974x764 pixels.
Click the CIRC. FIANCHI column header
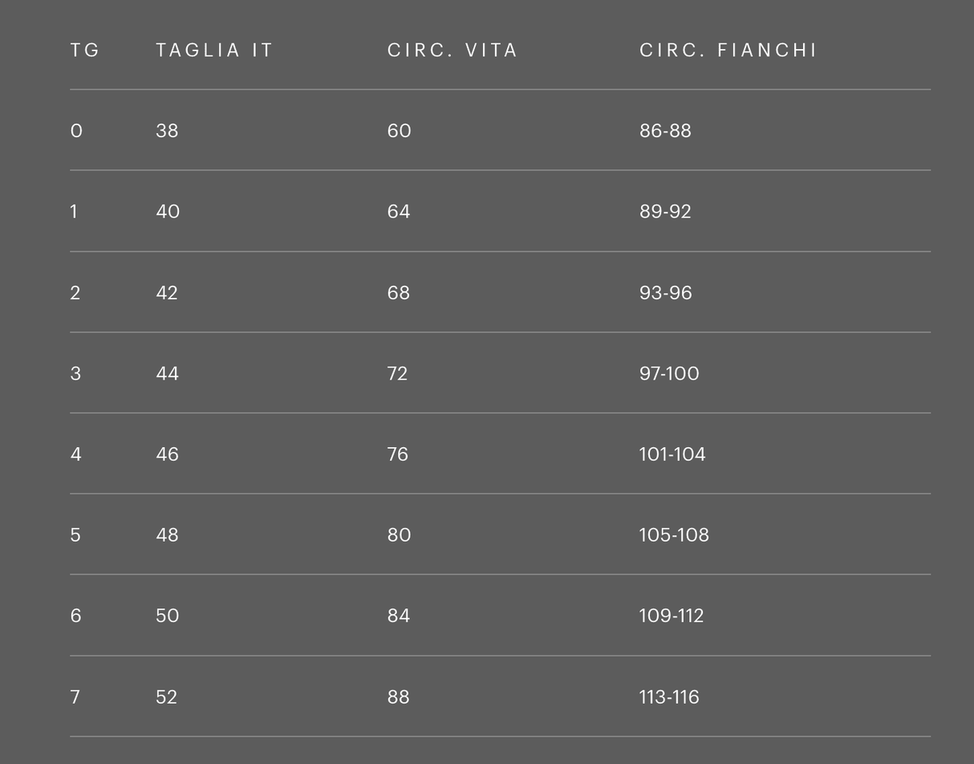(x=728, y=51)
